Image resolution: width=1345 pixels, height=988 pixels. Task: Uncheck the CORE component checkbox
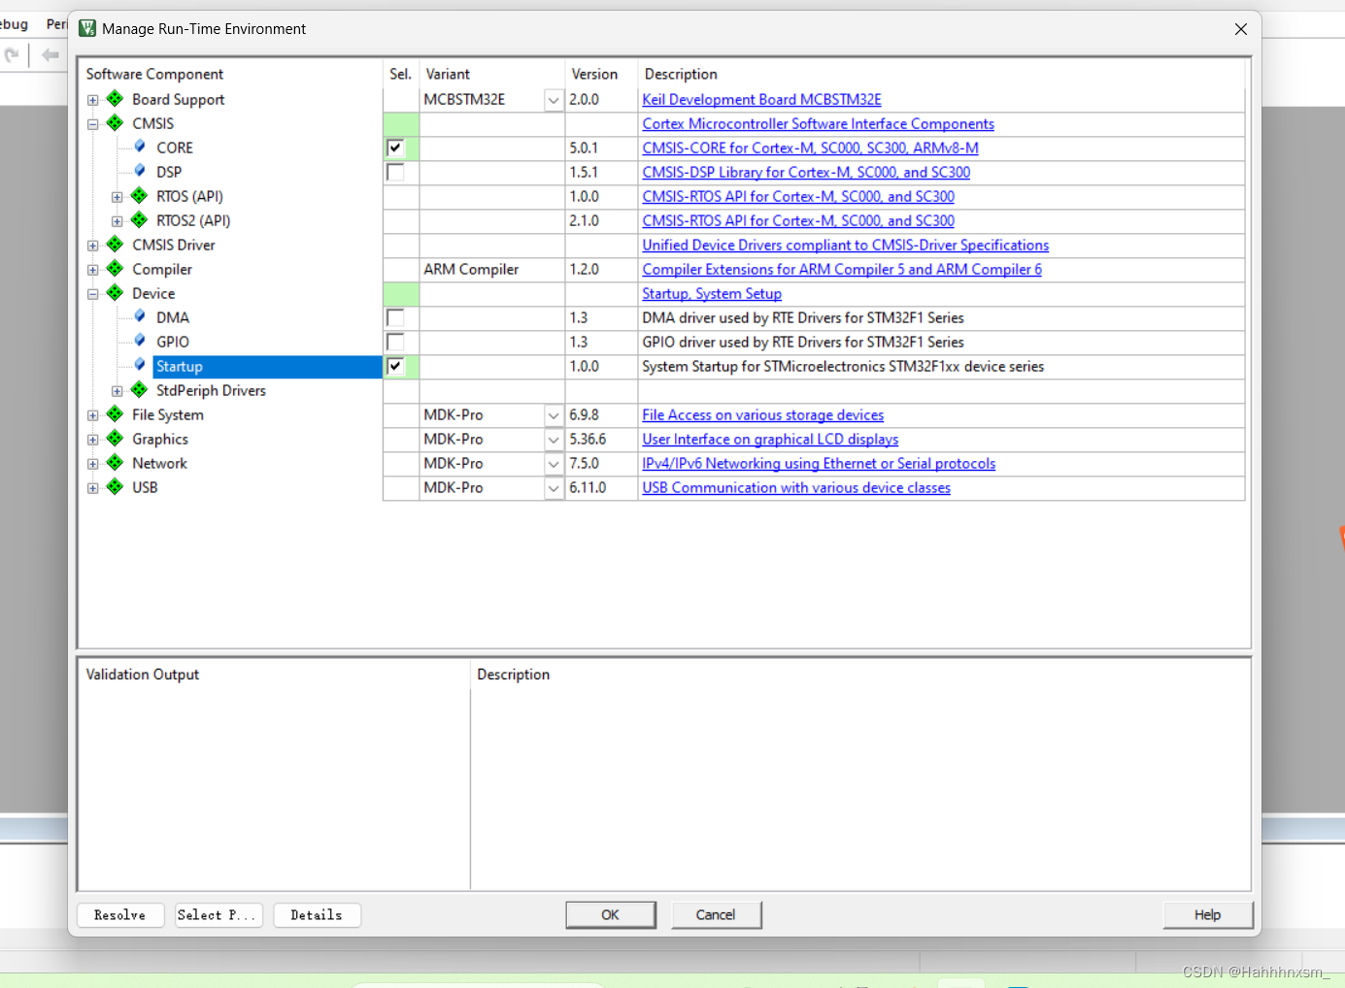[395, 148]
